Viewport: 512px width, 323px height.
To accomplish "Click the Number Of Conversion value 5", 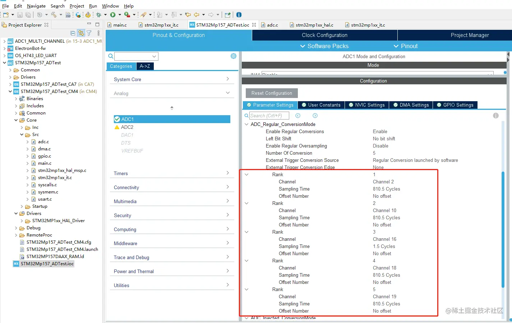I will (x=374, y=153).
